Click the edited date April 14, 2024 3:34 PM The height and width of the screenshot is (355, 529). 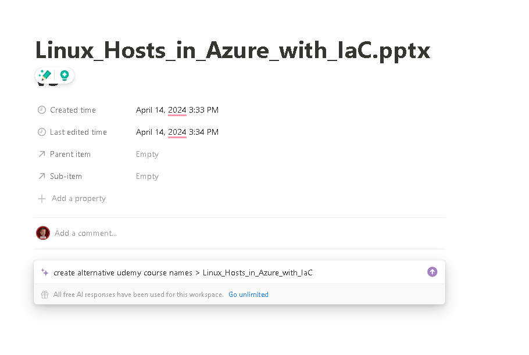pyautogui.click(x=177, y=132)
